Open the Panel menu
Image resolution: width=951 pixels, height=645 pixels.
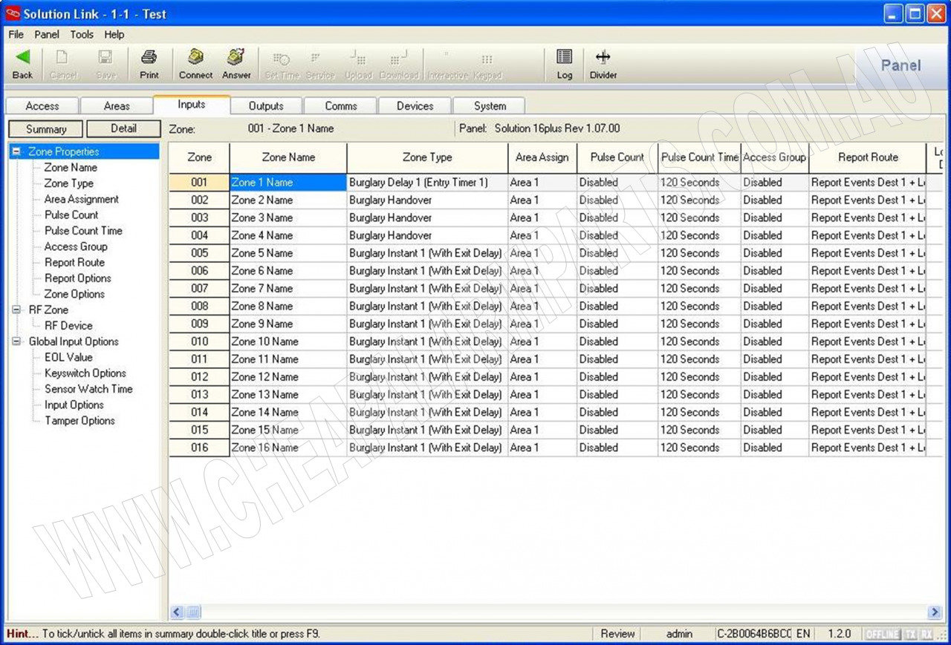click(47, 34)
